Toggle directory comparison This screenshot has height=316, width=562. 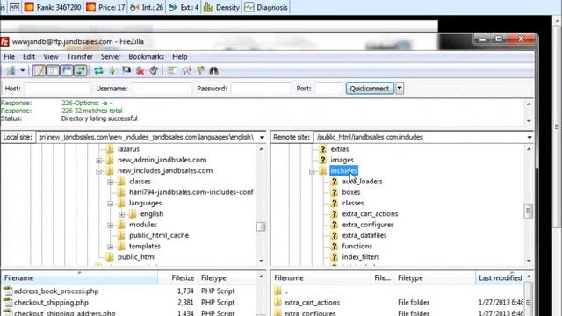pyautogui.click(x=186, y=70)
